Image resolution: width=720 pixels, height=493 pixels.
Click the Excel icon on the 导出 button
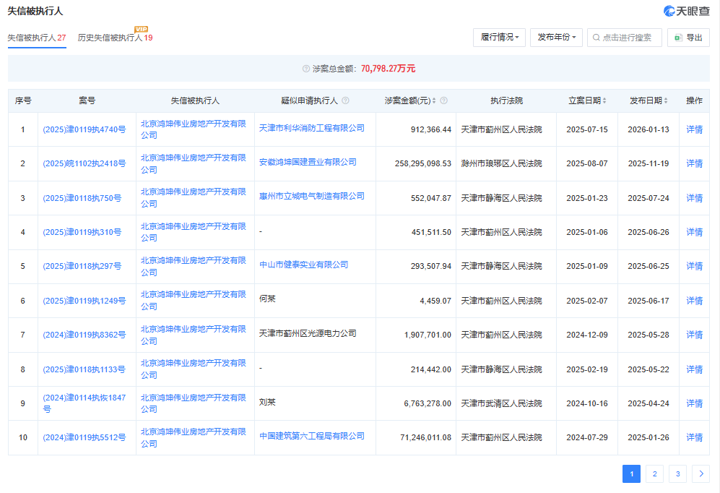[x=677, y=38]
